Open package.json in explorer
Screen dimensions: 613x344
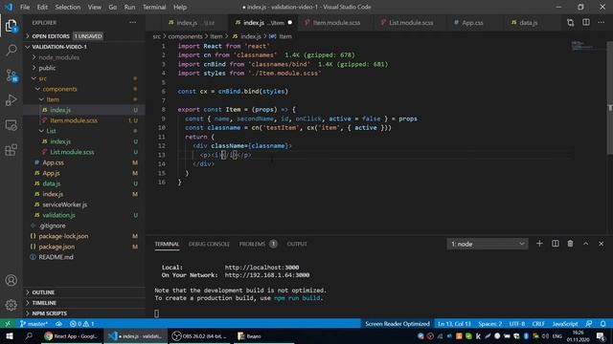[84, 247]
